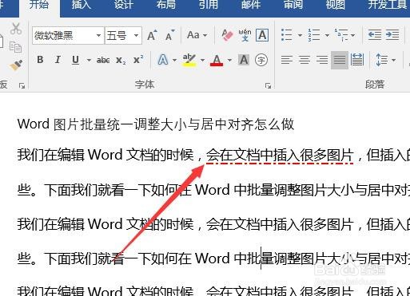Open the Font dialog launcher
410x296 pixels.
click(268, 85)
